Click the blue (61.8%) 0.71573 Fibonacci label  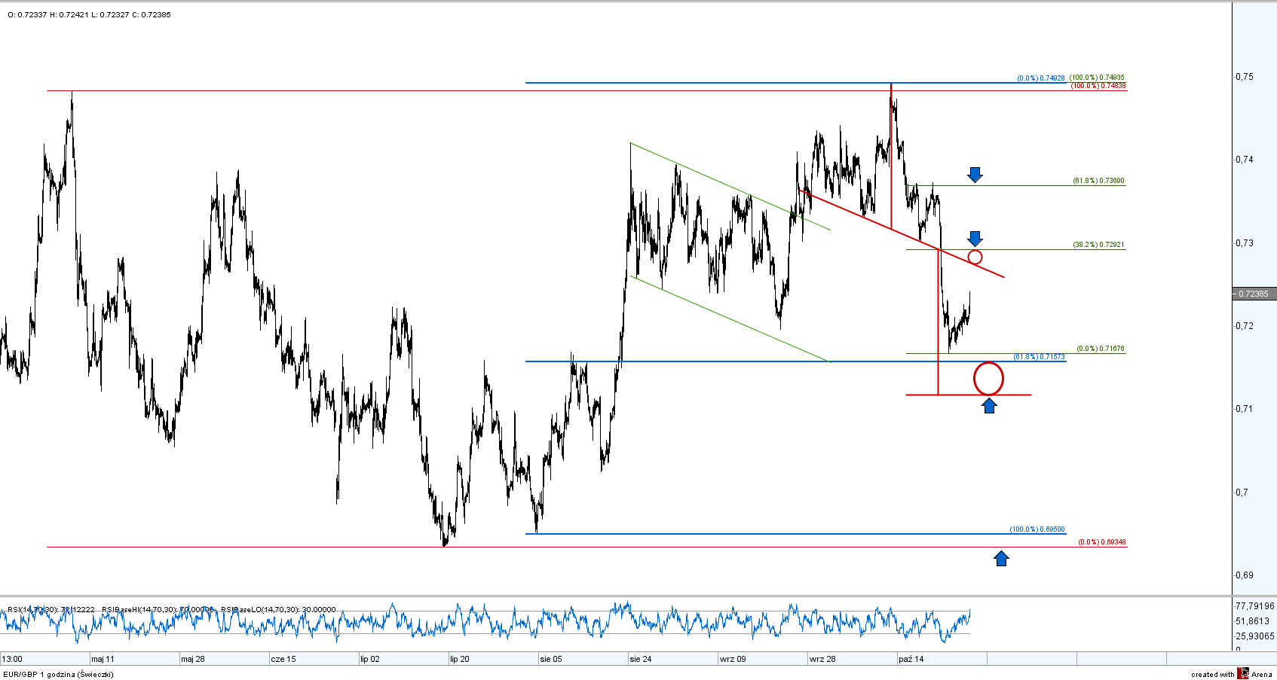1039,357
